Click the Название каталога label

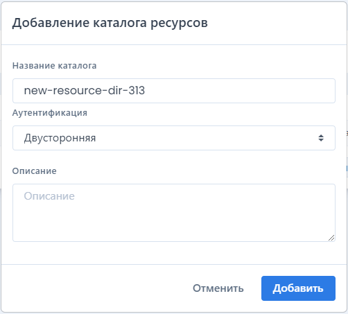point(54,66)
